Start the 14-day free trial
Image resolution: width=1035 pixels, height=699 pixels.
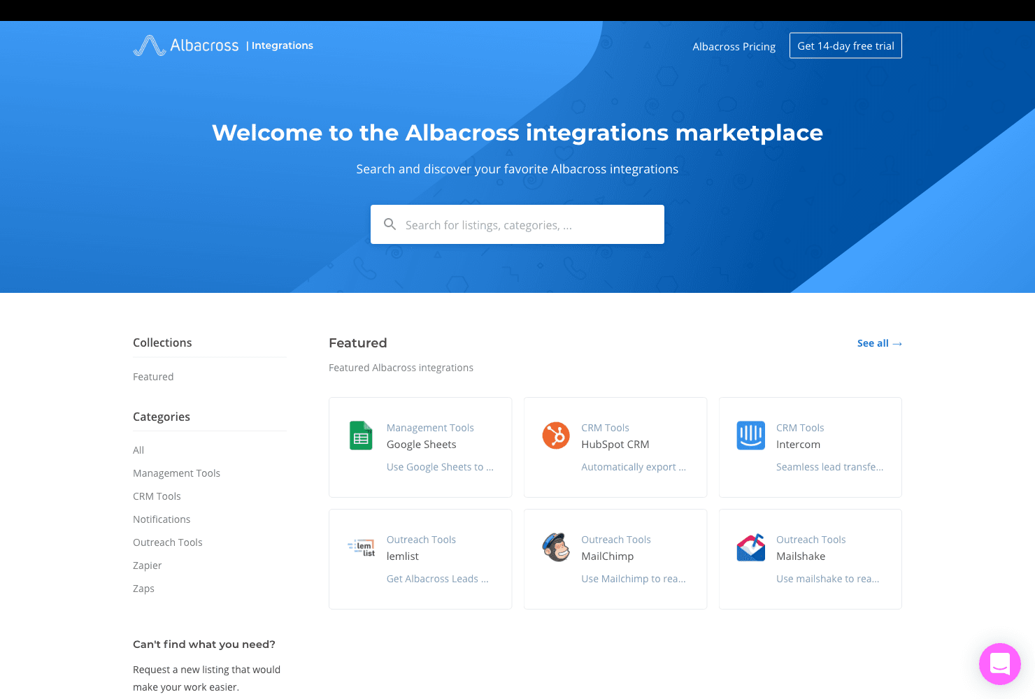845,45
